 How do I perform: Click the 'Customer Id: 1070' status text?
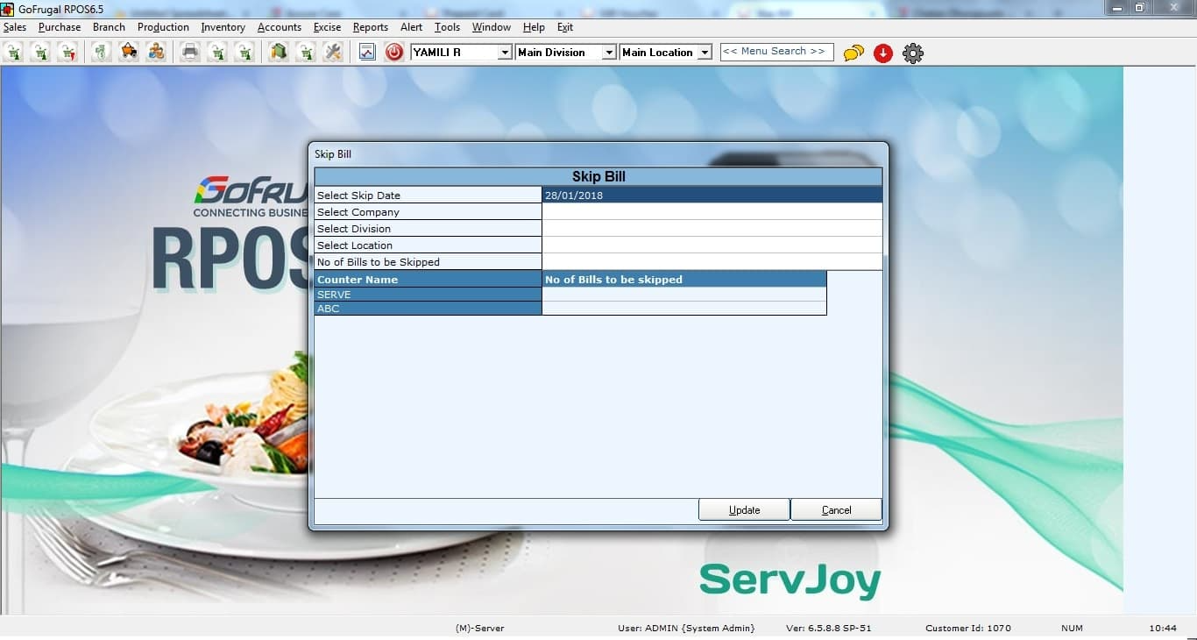[x=968, y=628]
